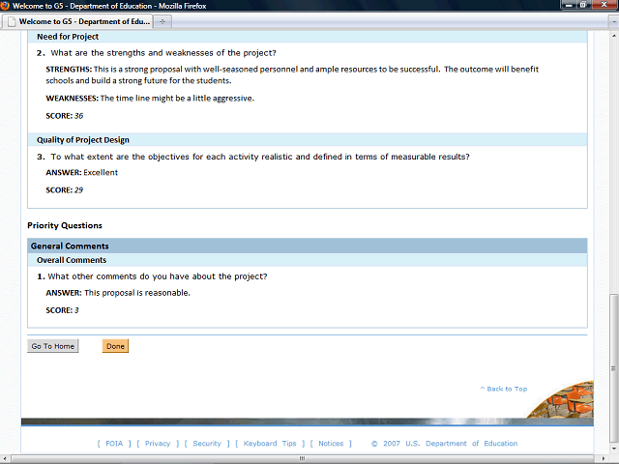Click the horizontal scrollbar left arrow
The width and height of the screenshot is (619, 464).
(x=4, y=459)
